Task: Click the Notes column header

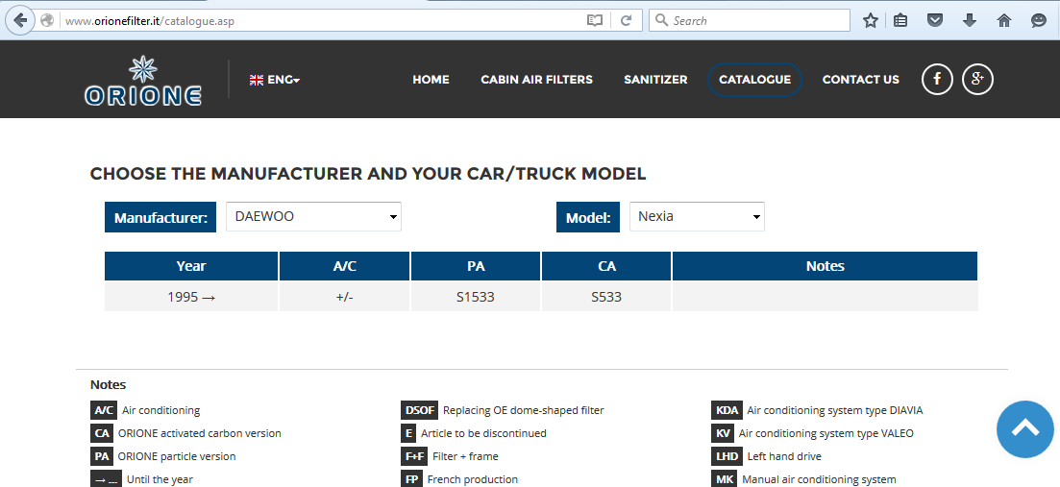Action: (825, 266)
